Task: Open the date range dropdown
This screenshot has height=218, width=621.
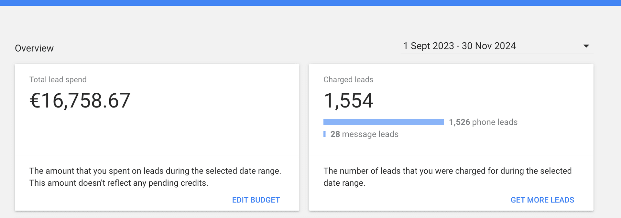Action: click(496, 46)
